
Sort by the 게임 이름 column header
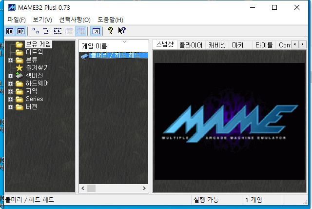point(114,46)
